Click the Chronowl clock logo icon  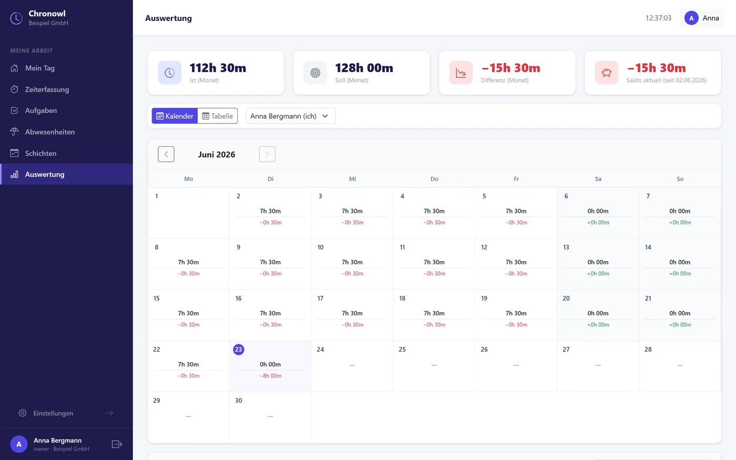[x=16, y=18]
